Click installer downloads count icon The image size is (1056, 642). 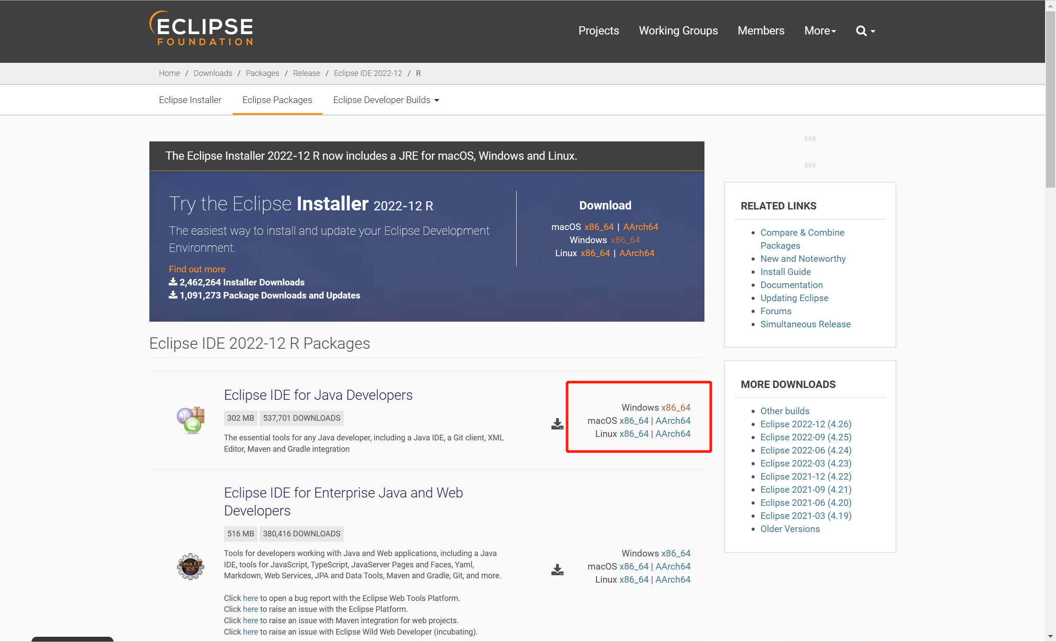[x=173, y=282]
